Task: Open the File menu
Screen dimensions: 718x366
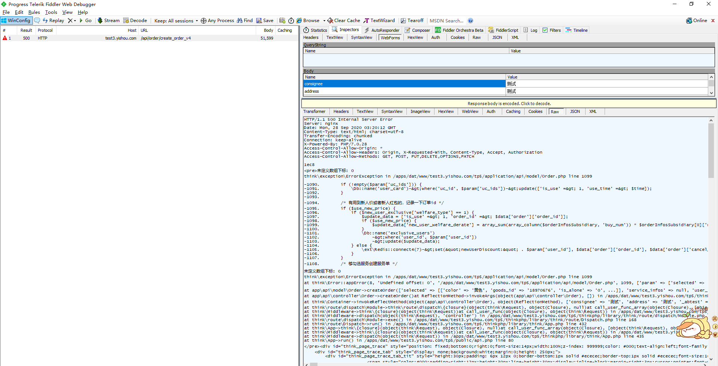Action: 6,12
